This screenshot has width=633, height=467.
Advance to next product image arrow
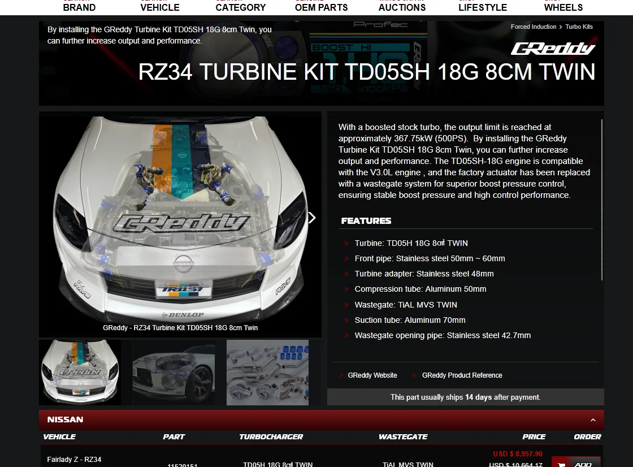311,218
